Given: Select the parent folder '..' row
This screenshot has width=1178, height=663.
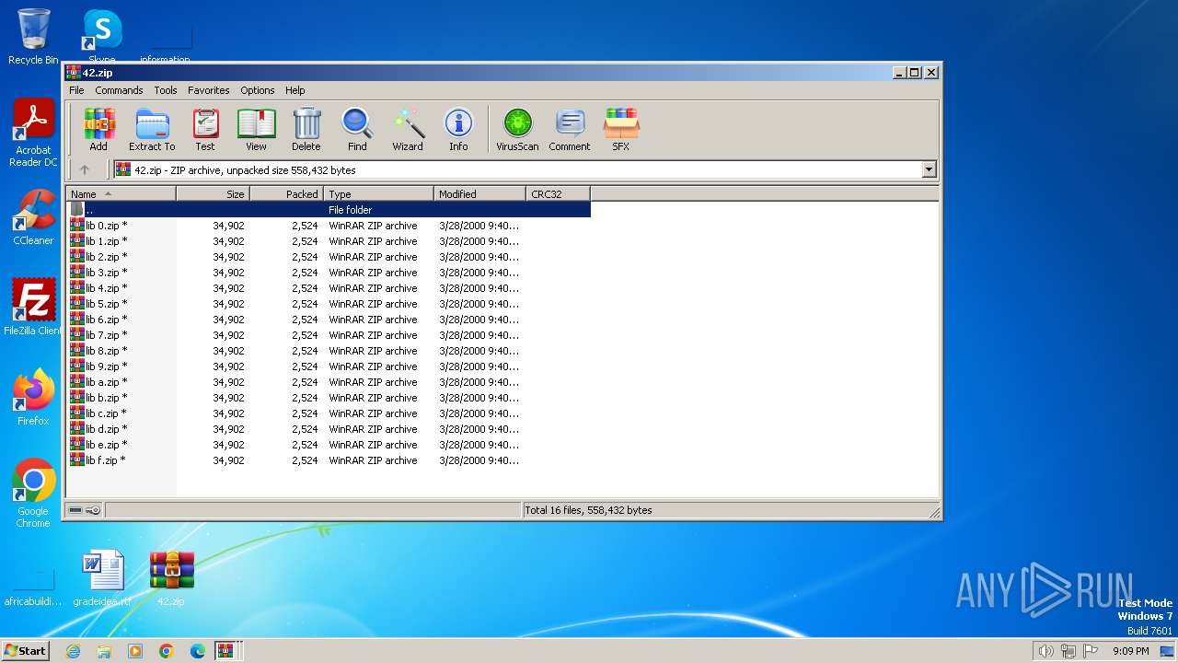Looking at the screenshot, I should (x=329, y=210).
